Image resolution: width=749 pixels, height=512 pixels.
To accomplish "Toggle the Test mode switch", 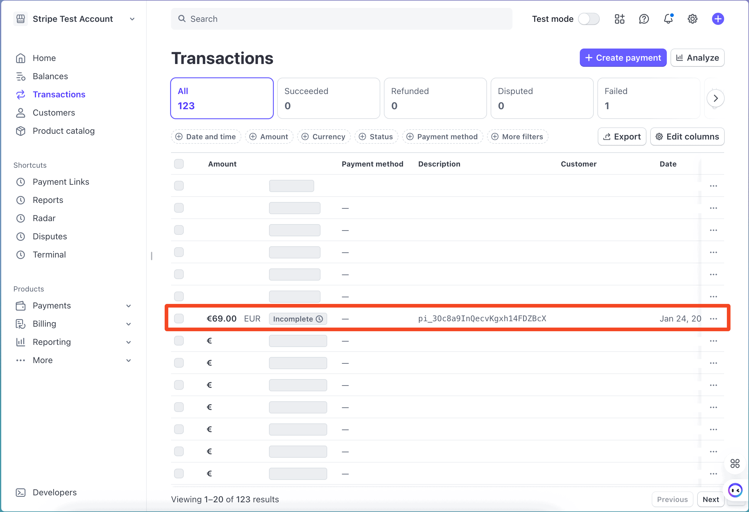I will tap(589, 19).
